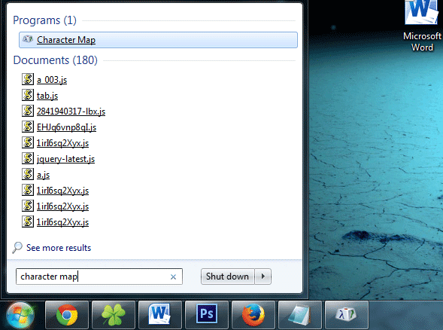The height and width of the screenshot is (330, 443).
Task: Click the Shut down button
Action: pyautogui.click(x=227, y=277)
